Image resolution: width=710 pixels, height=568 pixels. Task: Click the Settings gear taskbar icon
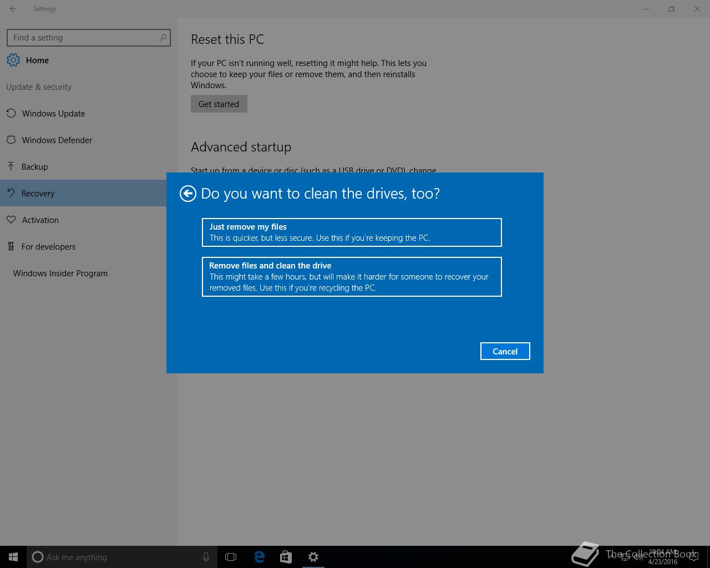pyautogui.click(x=313, y=557)
